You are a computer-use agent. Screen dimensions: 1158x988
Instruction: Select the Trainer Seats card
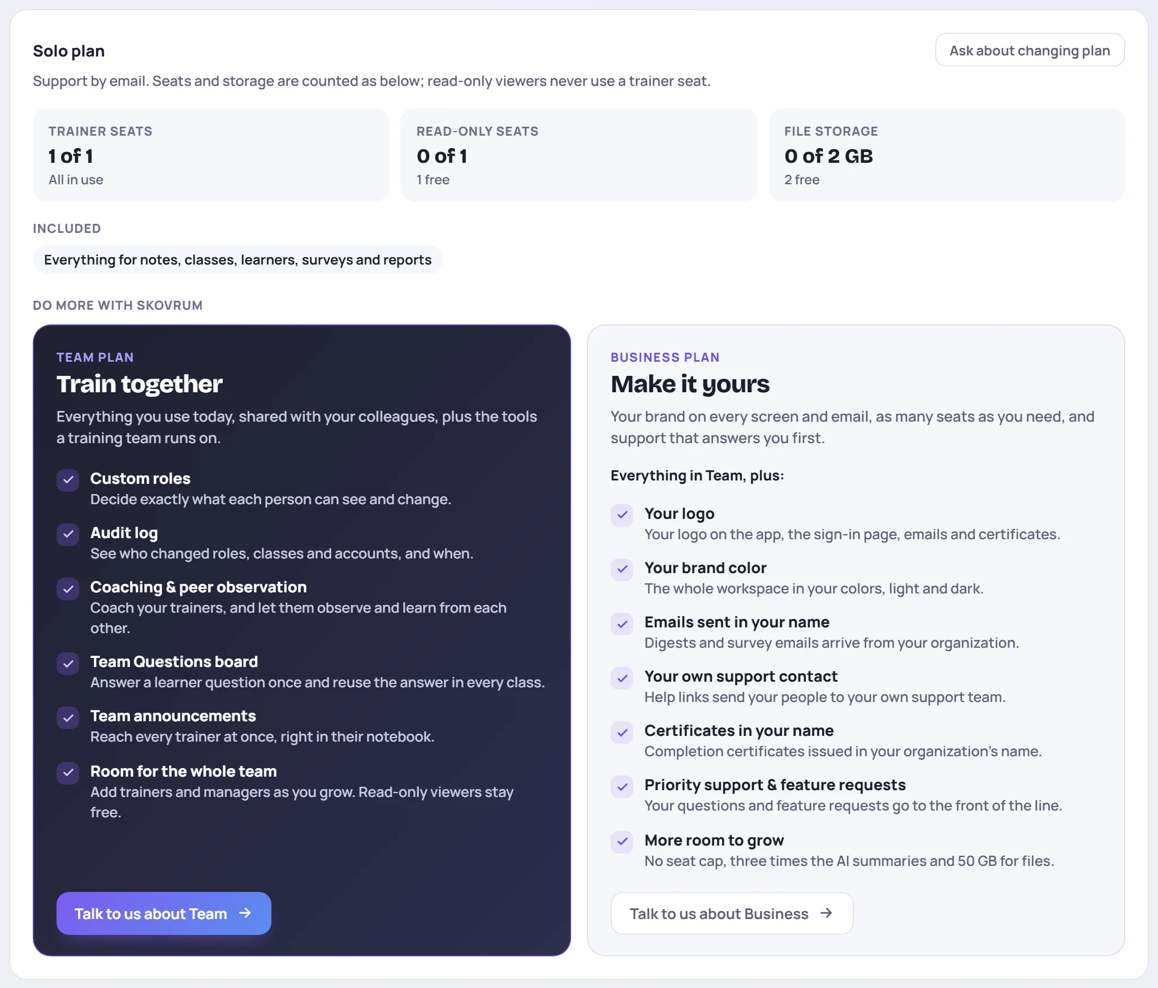click(211, 155)
